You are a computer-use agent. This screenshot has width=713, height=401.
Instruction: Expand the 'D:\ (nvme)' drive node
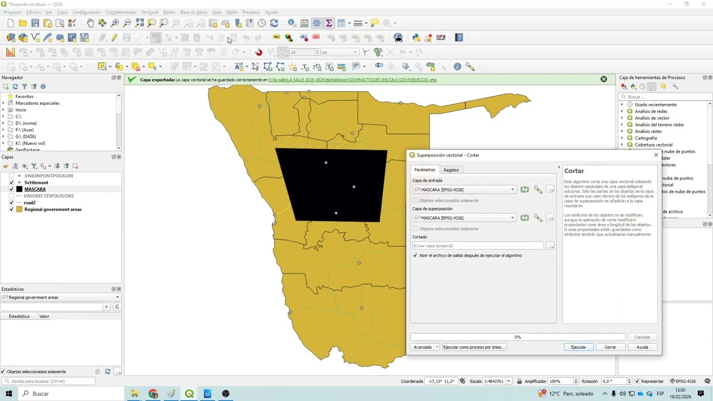3,123
